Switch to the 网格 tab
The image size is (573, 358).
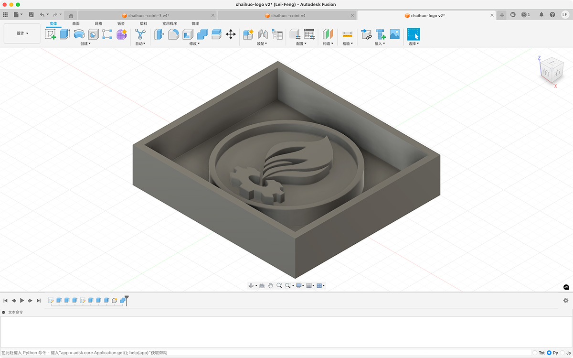[x=98, y=23]
